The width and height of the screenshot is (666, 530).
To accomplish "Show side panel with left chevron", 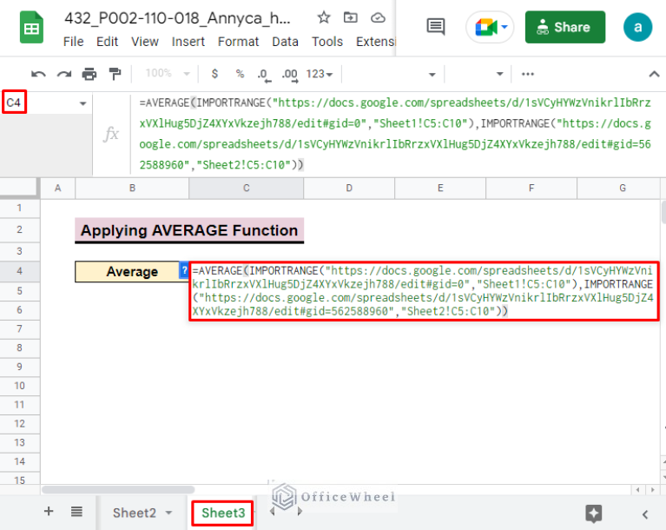I will 645,514.
